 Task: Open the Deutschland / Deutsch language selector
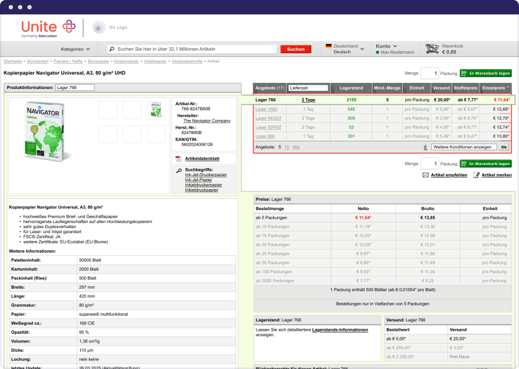pos(345,49)
